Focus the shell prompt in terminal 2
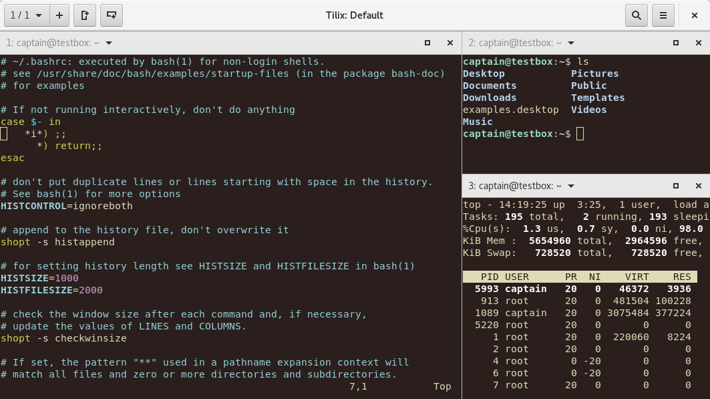Viewport: 710px width, 399px height. (x=579, y=134)
